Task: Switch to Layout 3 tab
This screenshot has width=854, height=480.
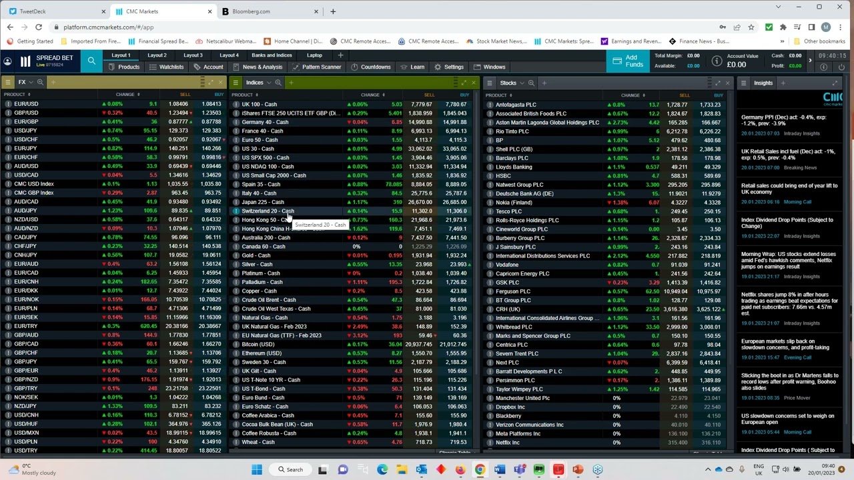Action: click(193, 55)
